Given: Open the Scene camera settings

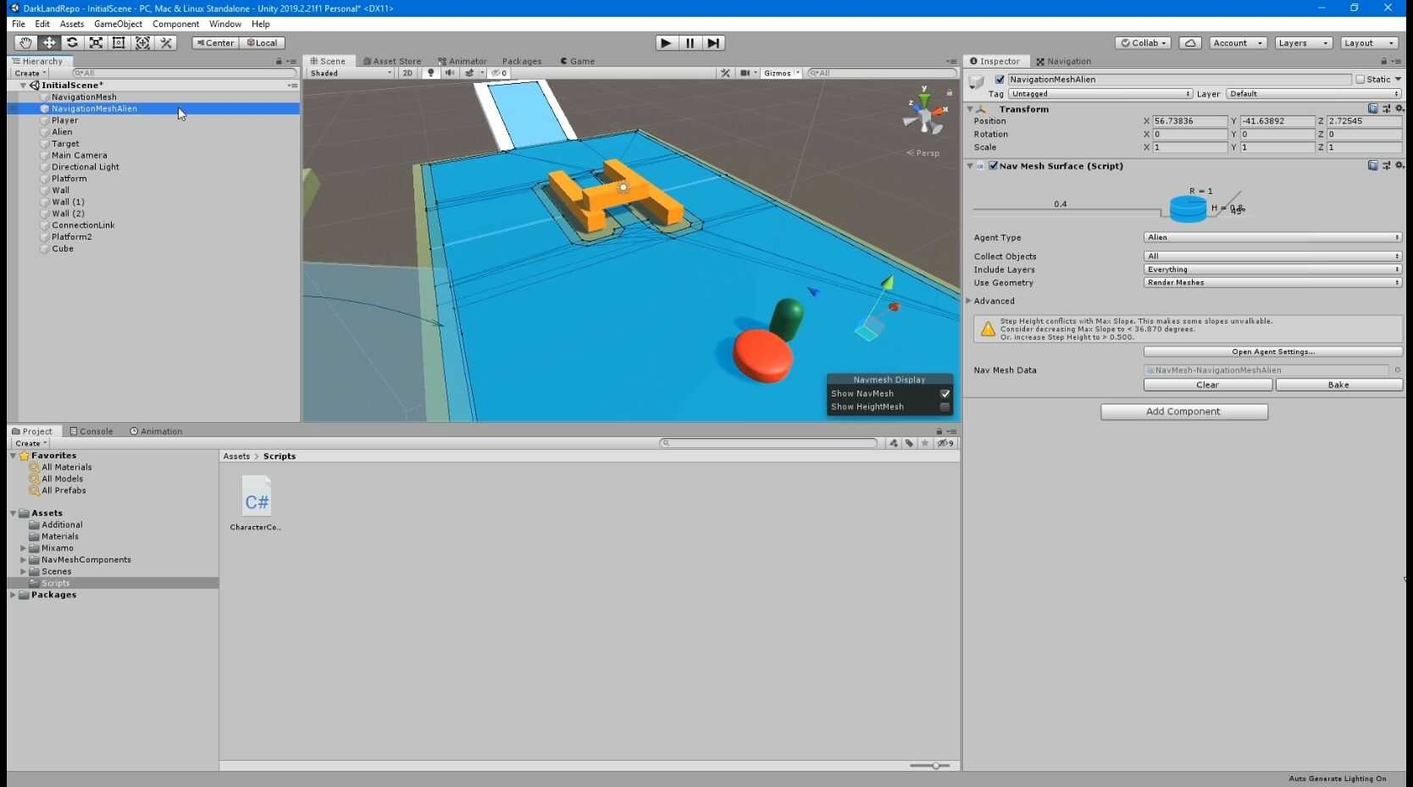Looking at the screenshot, I should click(745, 73).
